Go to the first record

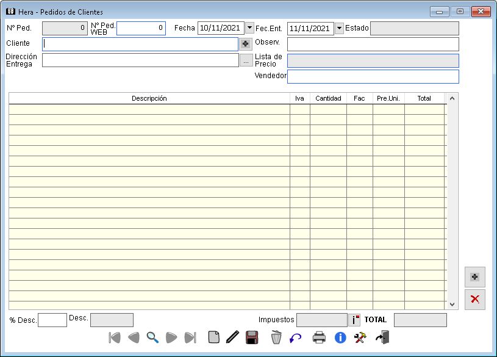[114, 337]
